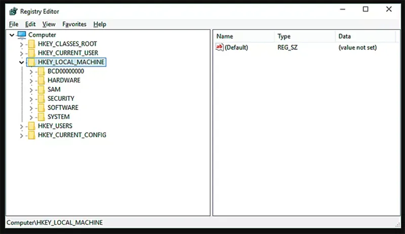Expand the SOFTWARE key arrow

tap(31, 108)
